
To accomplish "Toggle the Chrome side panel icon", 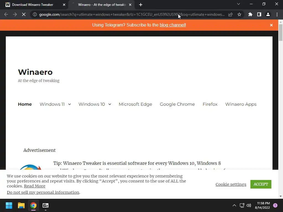I will coord(259,14).
